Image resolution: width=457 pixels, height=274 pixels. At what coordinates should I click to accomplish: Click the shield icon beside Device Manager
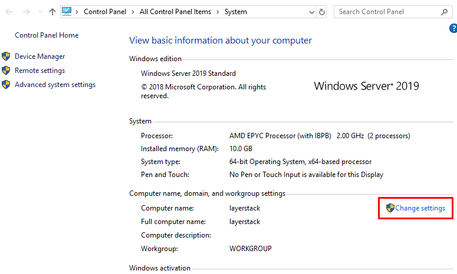point(6,56)
